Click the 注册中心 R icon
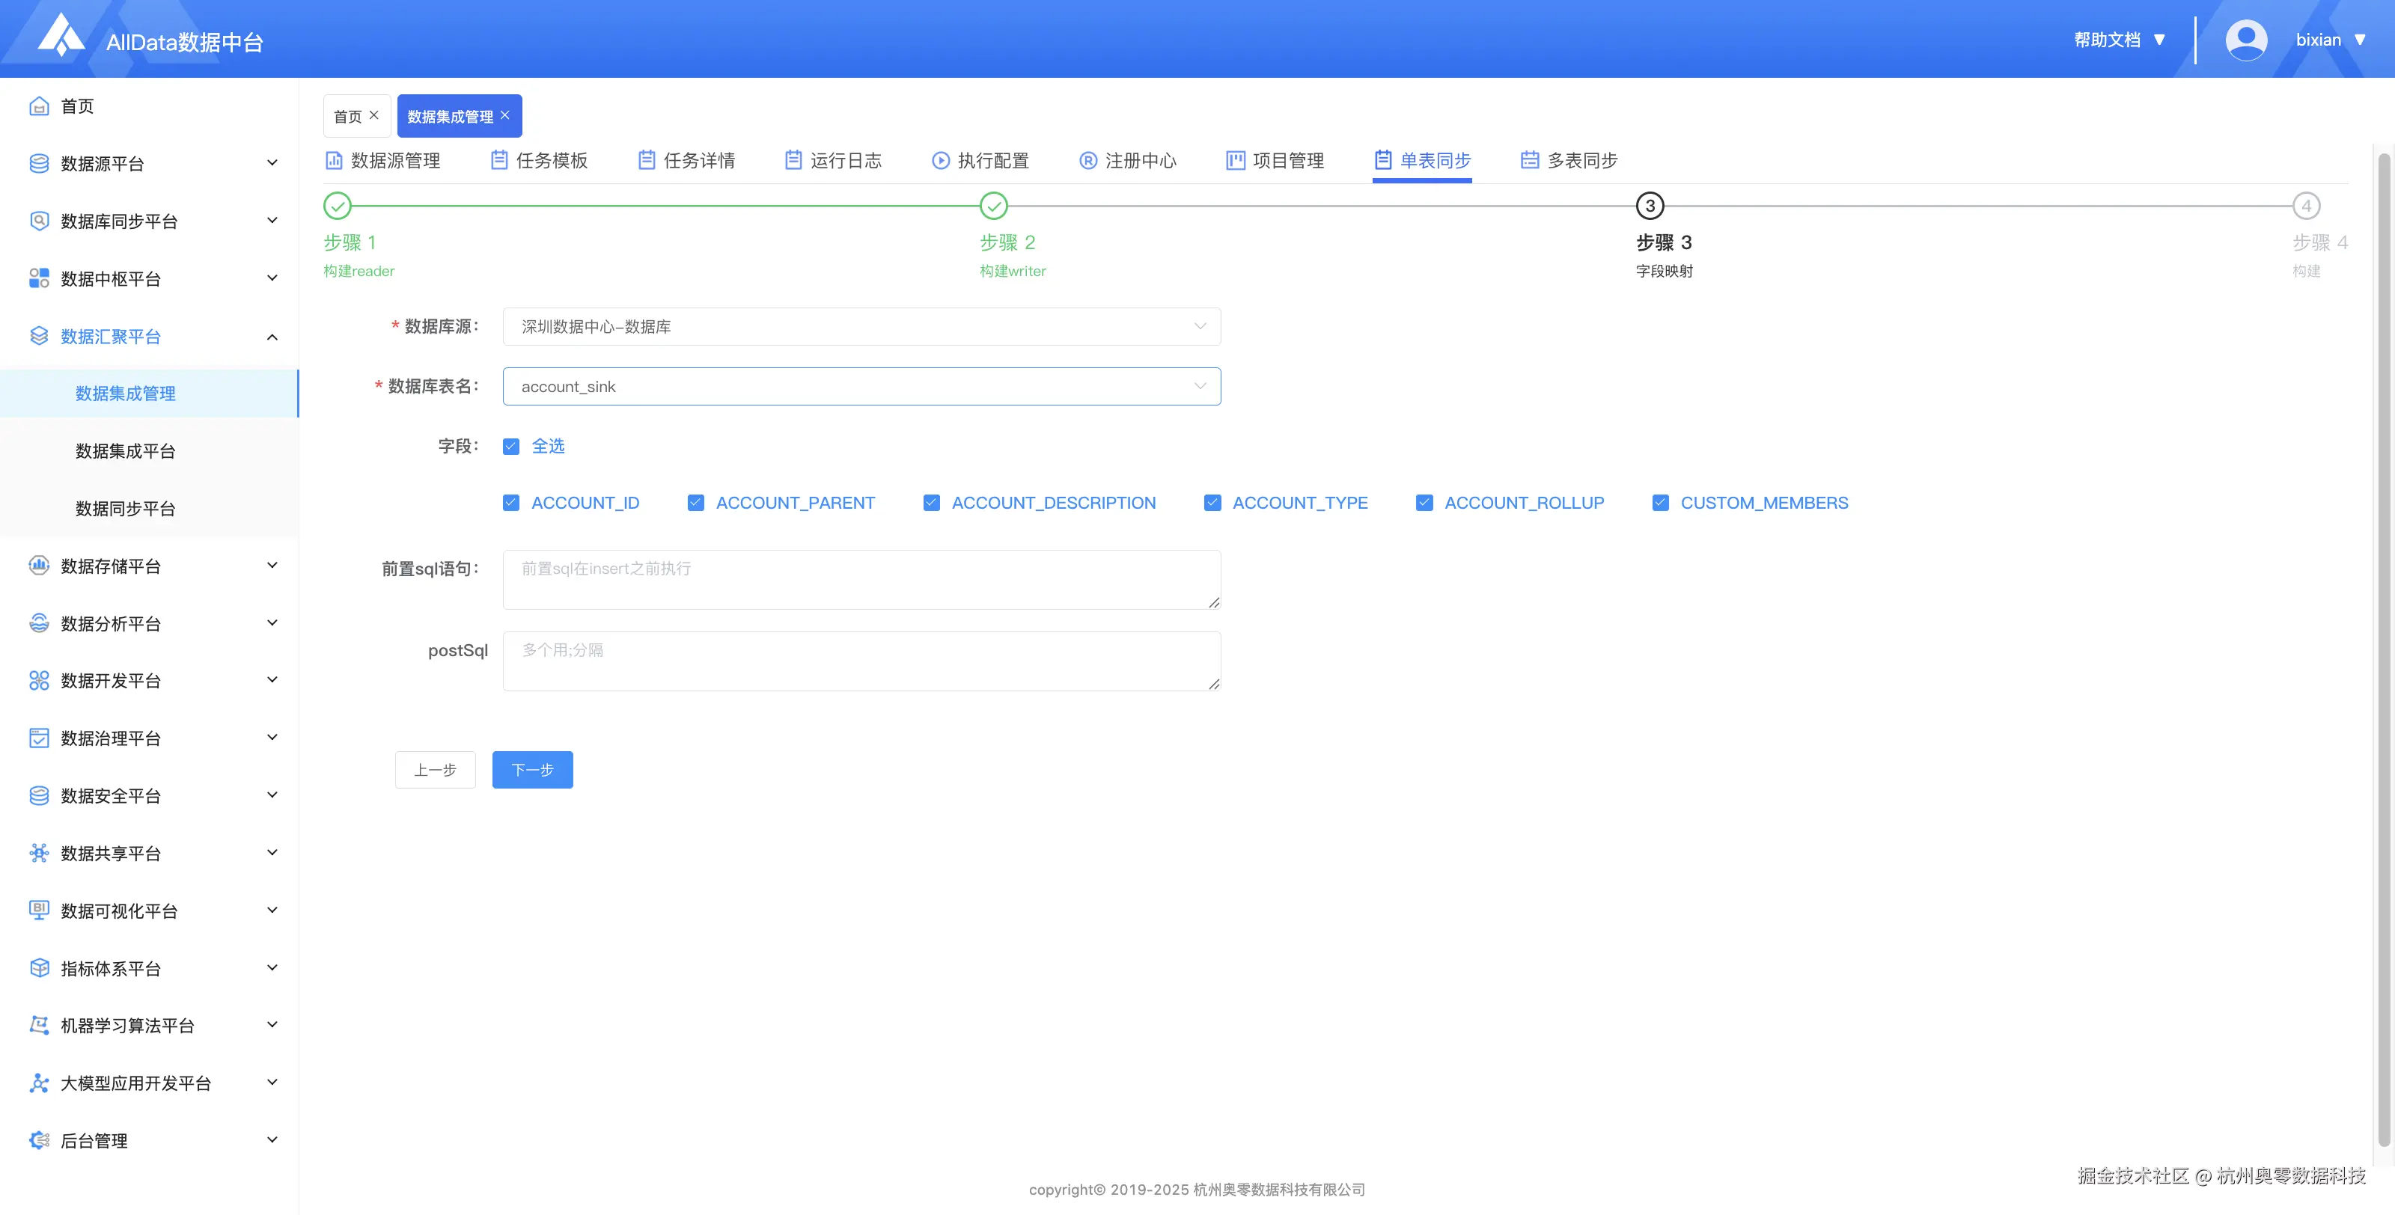 tap(1087, 161)
